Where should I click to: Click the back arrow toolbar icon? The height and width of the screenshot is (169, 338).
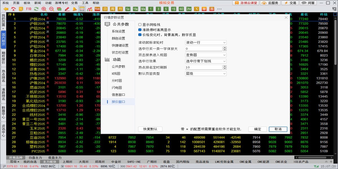[6, 9]
